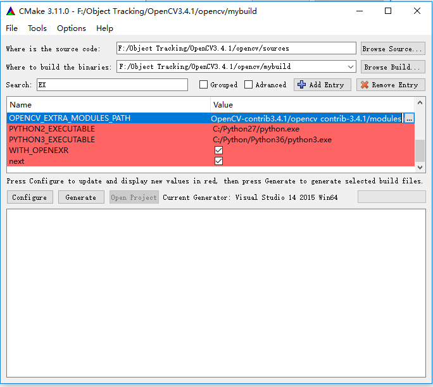Image resolution: width=433 pixels, height=387 pixels.
Task: Enable the Grouped checkbox
Action: [x=203, y=85]
